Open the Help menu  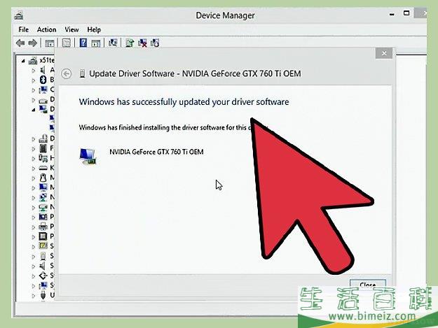pyautogui.click(x=94, y=29)
